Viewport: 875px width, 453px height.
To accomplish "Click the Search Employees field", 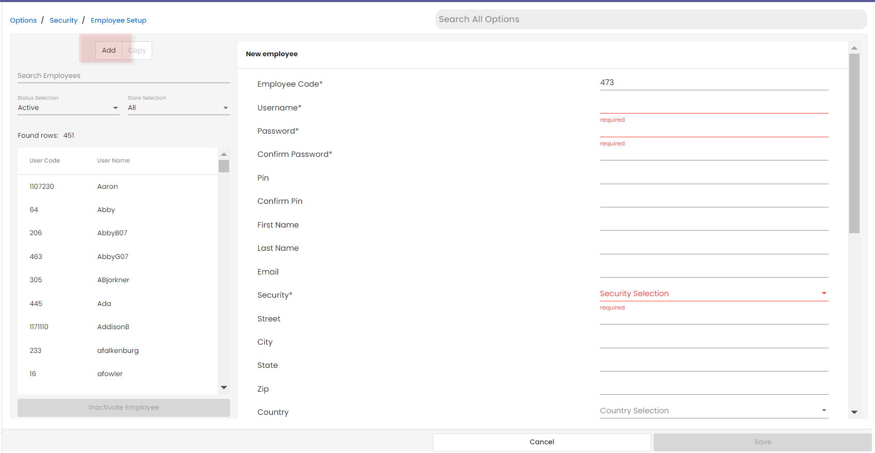I will [x=124, y=76].
